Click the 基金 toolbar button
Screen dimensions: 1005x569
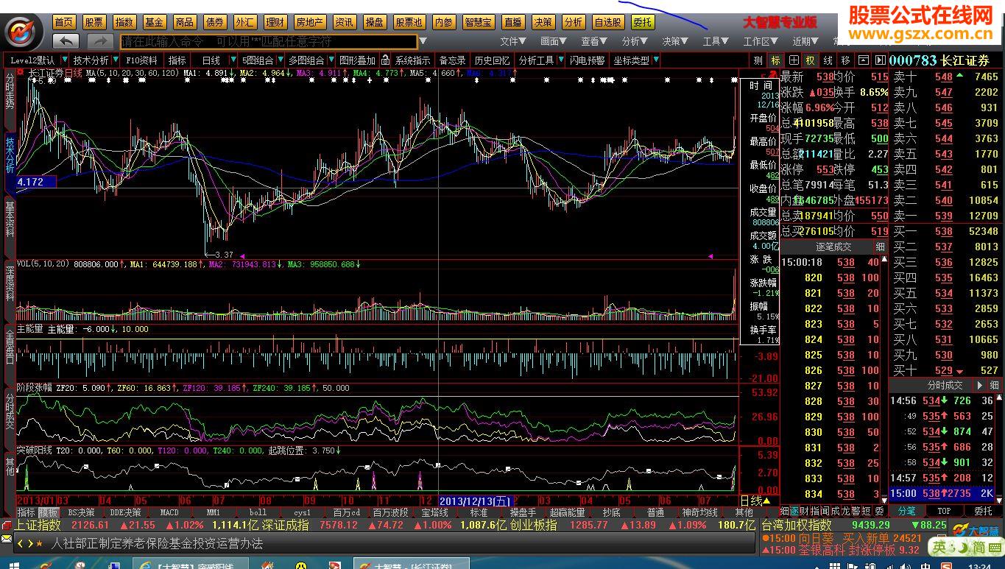point(155,22)
